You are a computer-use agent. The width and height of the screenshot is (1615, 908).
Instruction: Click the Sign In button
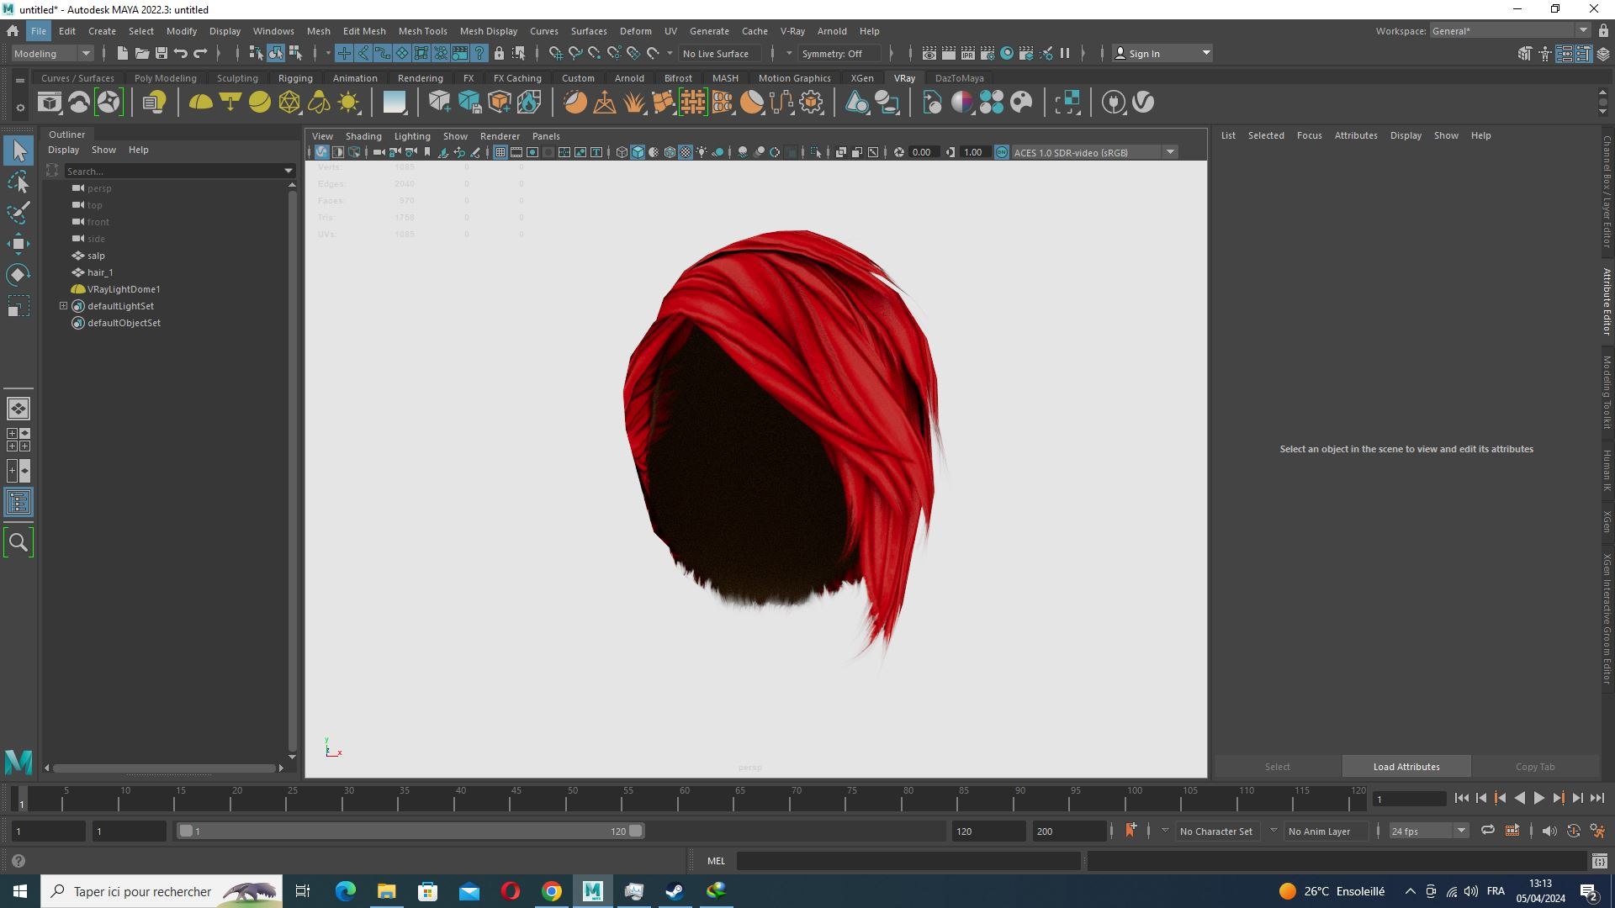point(1162,53)
